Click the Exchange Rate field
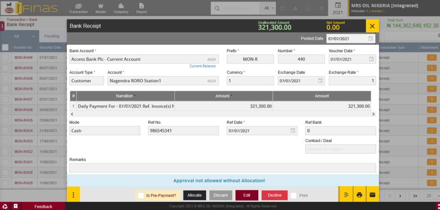Viewport: 440px width, 210px height. [352, 80]
